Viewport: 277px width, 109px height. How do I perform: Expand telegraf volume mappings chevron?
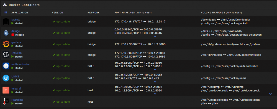[270, 94]
